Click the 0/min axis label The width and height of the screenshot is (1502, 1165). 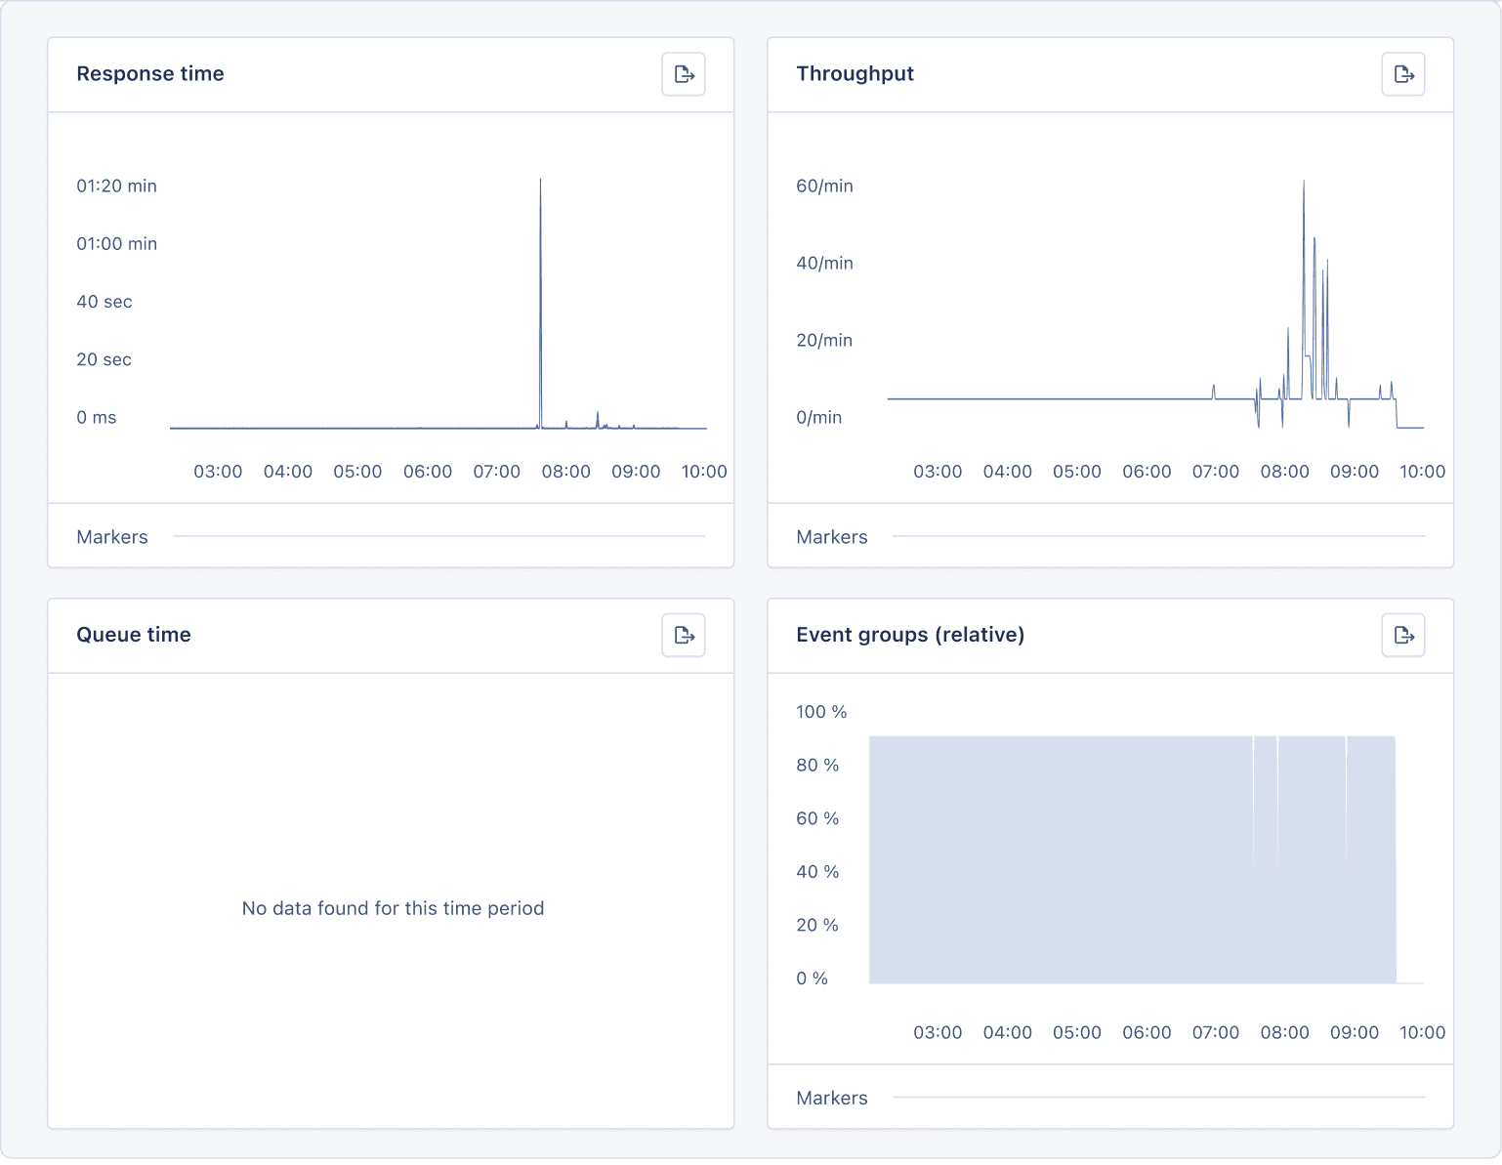point(819,418)
